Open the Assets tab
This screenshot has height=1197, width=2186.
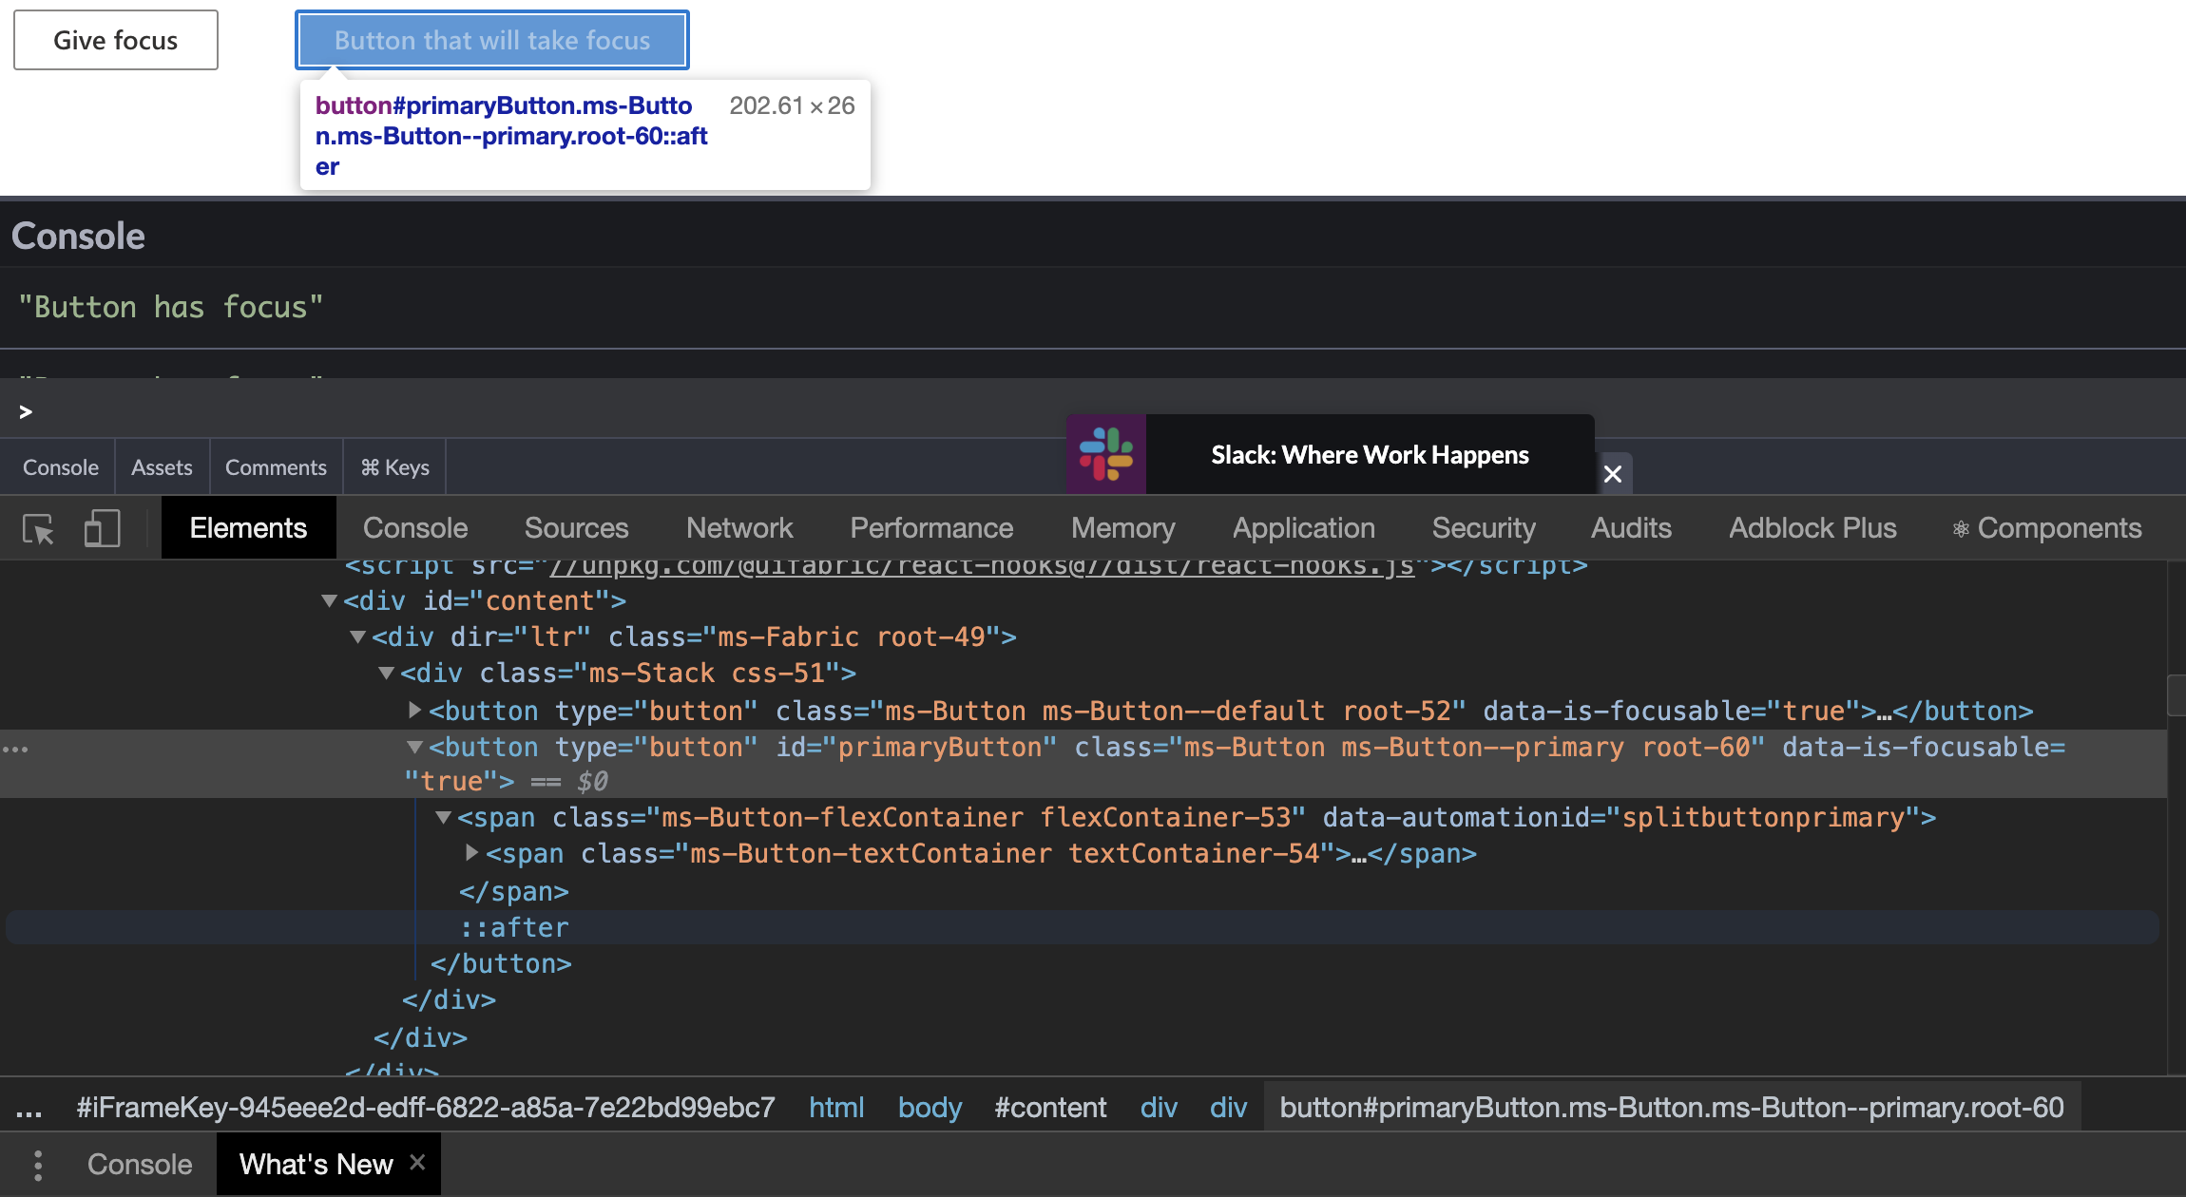click(x=161, y=466)
